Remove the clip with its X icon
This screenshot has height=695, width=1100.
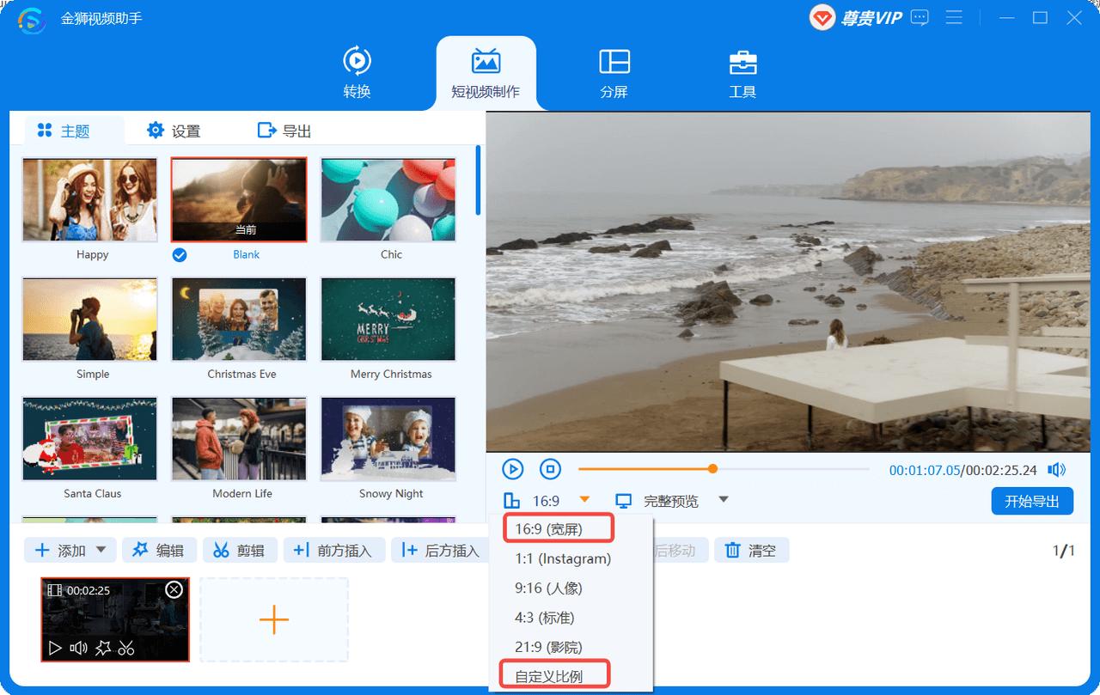point(174,588)
